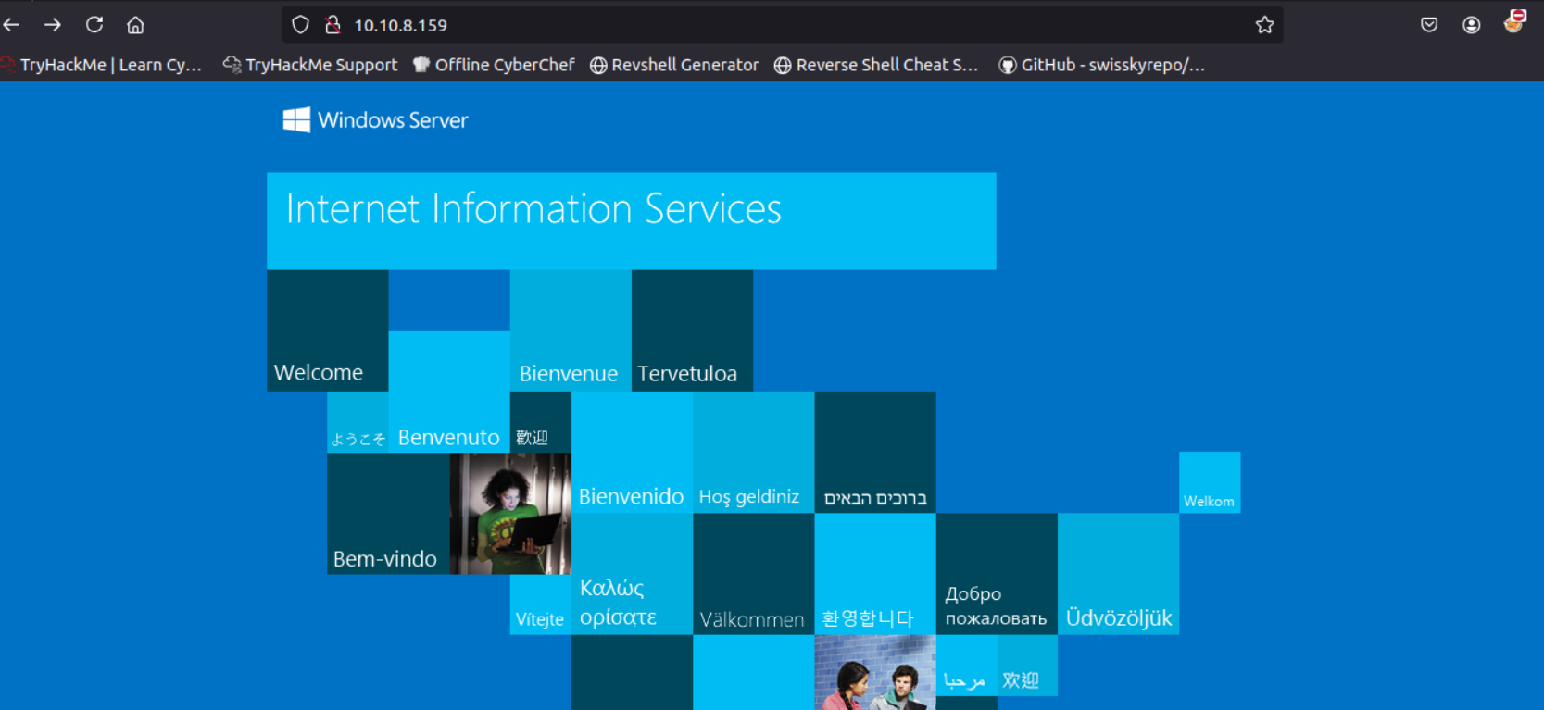Go to the browser home page
The image size is (1544, 710).
pos(135,25)
